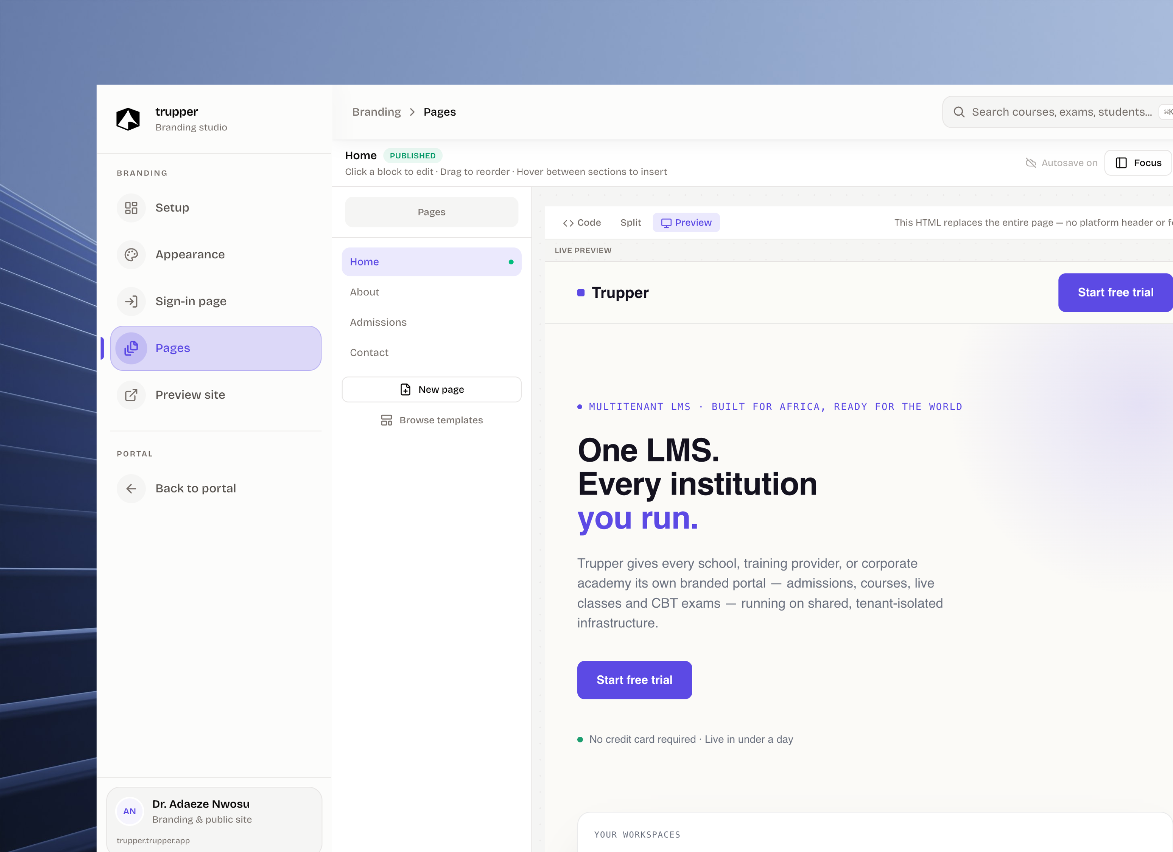This screenshot has width=1173, height=852.
Task: Click the 'you run.' purple heading text
Action: 637,518
